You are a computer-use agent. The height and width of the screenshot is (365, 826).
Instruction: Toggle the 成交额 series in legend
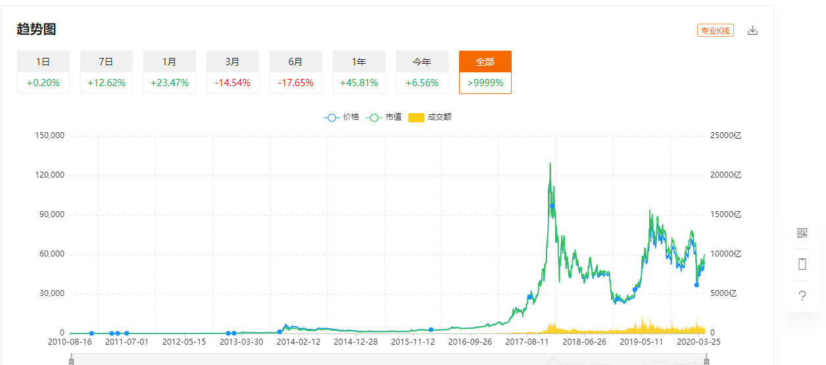[430, 117]
